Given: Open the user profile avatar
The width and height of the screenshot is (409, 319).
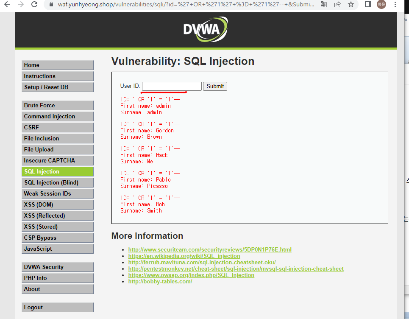Looking at the screenshot, I should tap(381, 4).
